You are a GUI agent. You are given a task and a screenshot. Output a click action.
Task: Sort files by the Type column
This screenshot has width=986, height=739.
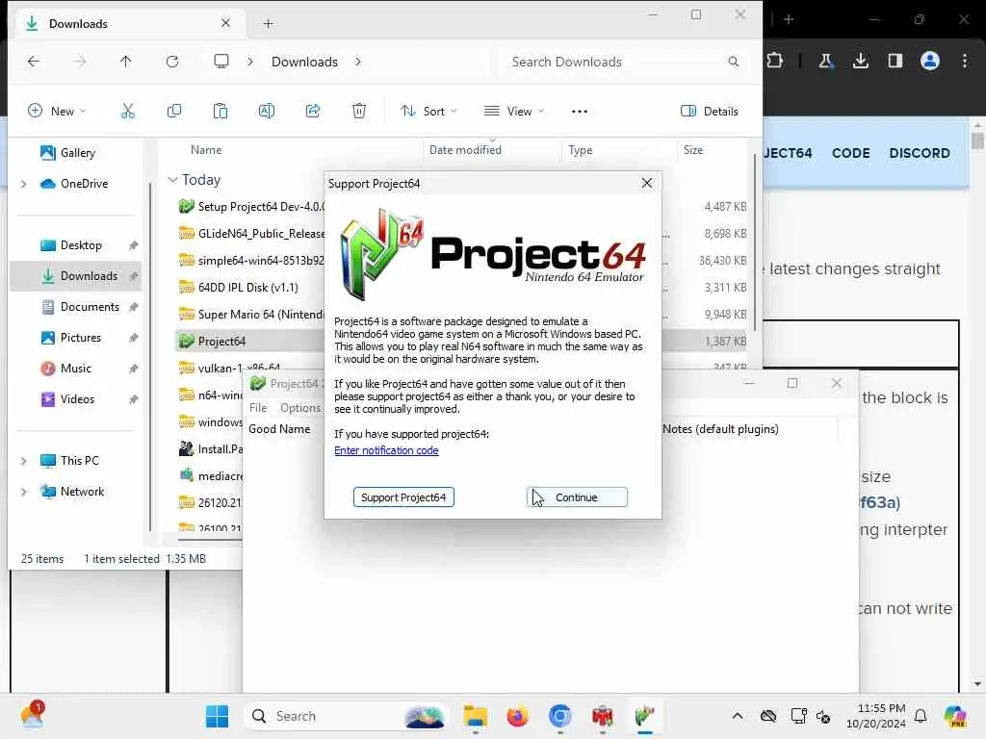[580, 150]
